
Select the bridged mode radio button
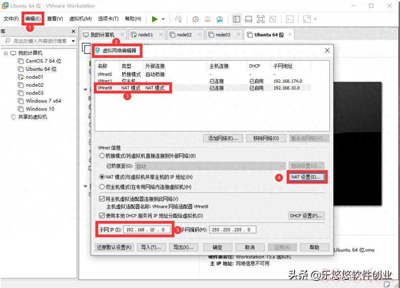(102, 156)
